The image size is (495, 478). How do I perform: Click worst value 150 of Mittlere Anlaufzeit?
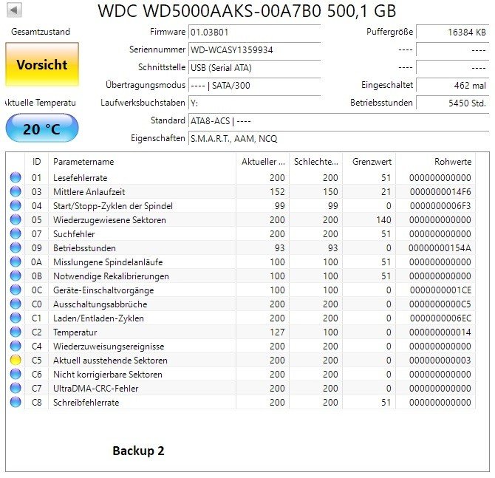point(330,191)
